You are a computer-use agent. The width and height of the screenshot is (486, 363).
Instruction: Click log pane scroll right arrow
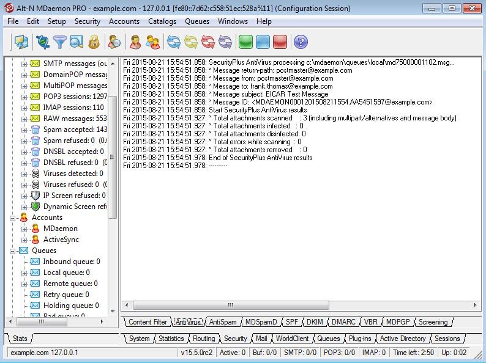475,305
